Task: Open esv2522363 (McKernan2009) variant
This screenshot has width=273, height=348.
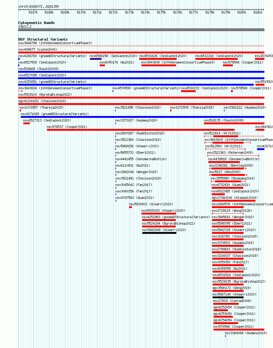Action: 230,153
